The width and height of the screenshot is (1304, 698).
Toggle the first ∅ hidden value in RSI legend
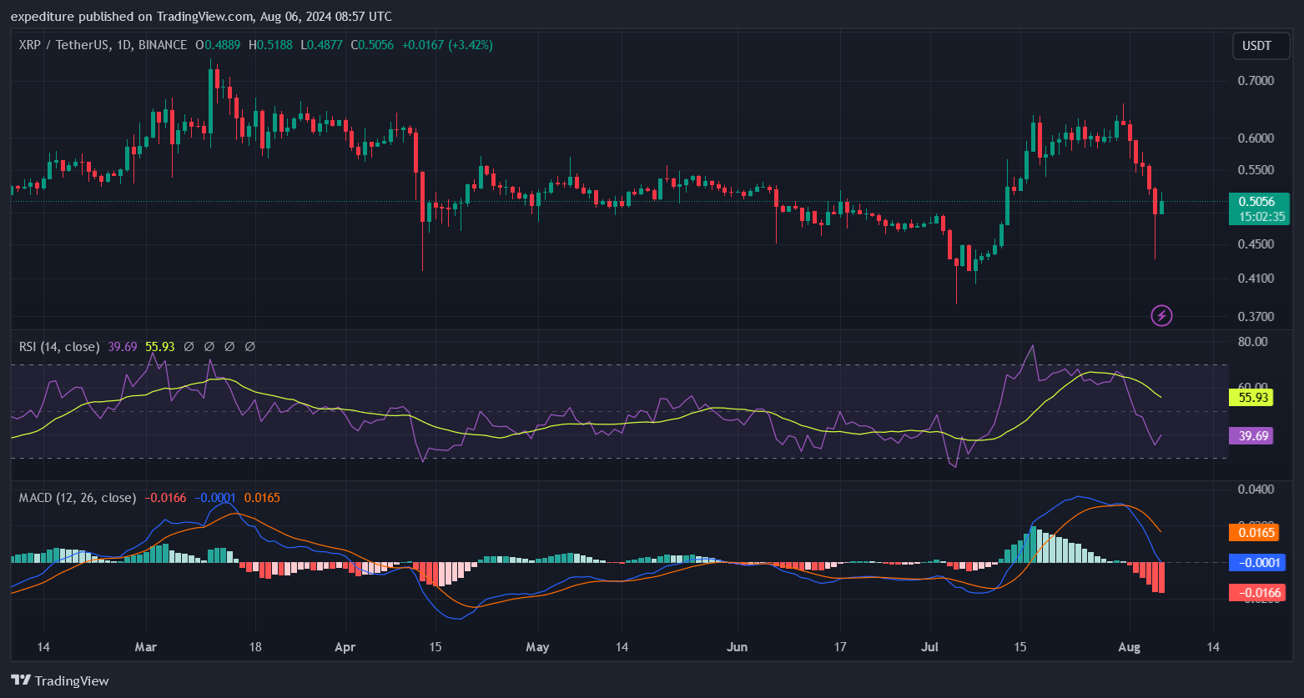[x=188, y=346]
